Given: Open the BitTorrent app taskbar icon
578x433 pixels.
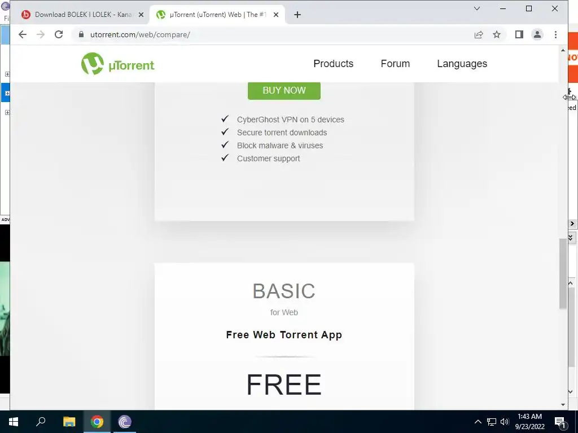Looking at the screenshot, I should click(125, 422).
